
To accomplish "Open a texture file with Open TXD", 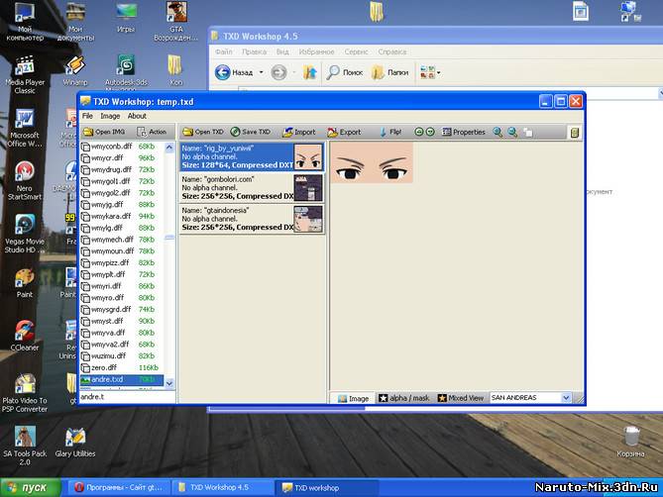I will pos(203,132).
